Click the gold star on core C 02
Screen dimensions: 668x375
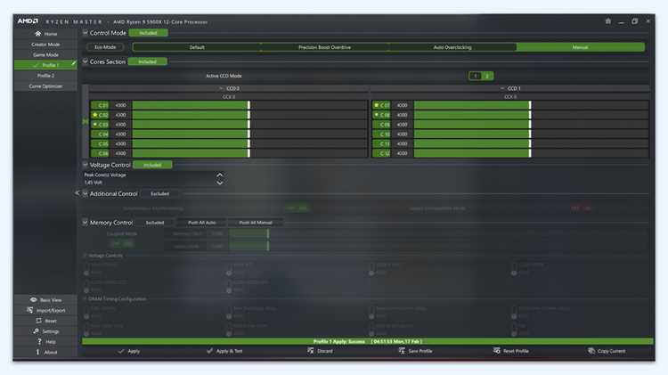95,115
